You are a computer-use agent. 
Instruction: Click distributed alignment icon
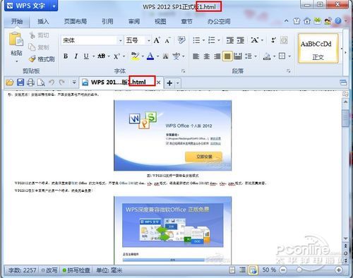click(238, 56)
